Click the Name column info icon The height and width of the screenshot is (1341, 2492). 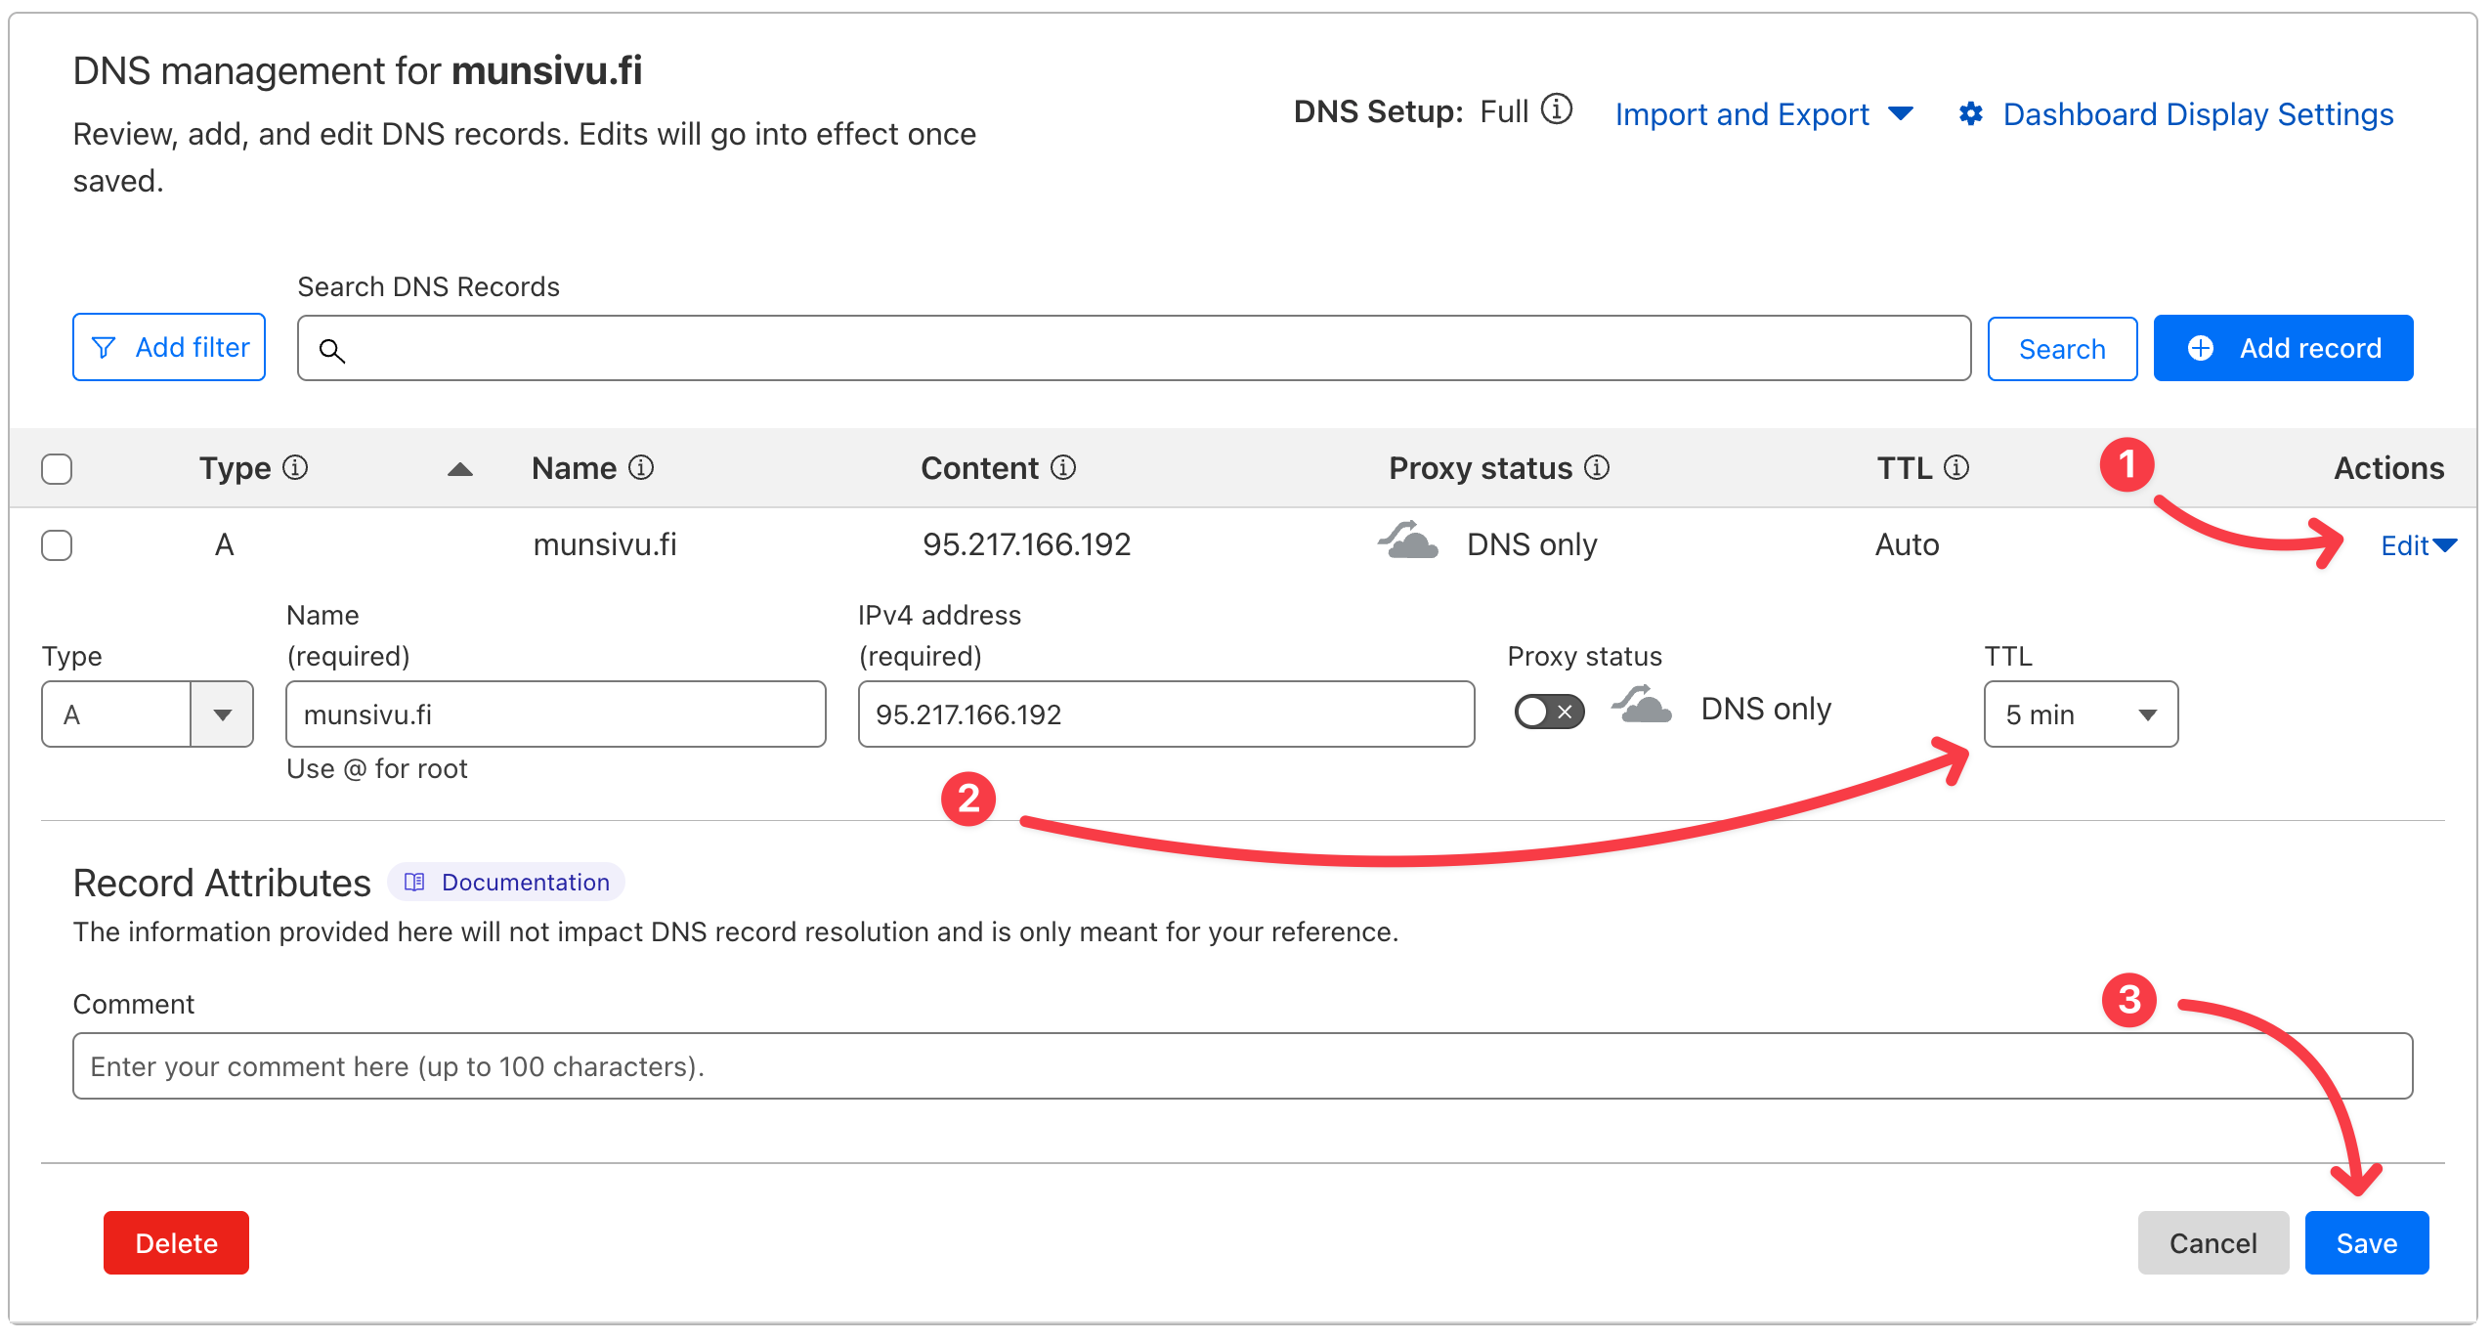pos(641,468)
